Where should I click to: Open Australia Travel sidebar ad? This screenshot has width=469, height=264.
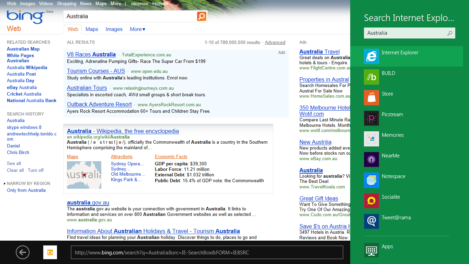(320, 52)
